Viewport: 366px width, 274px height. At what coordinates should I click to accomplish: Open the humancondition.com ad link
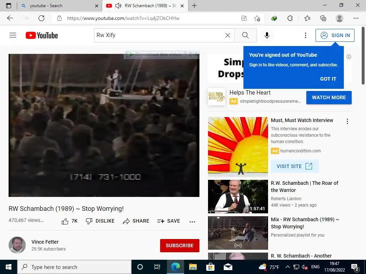300,151
